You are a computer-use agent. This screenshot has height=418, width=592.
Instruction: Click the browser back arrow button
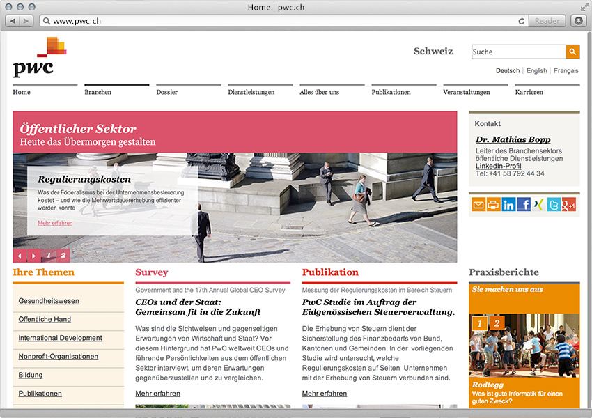[x=13, y=21]
